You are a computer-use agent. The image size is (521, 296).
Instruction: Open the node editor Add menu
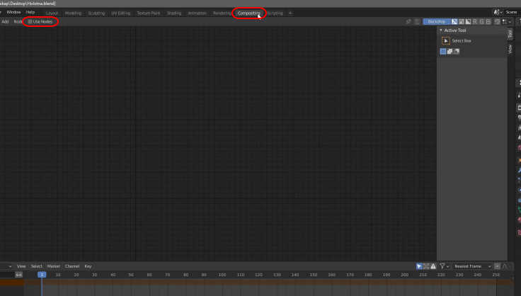click(x=5, y=21)
